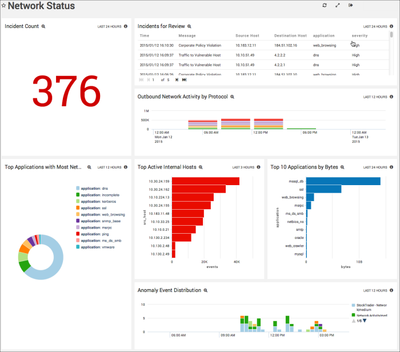400x352 pixels.
Task: Go to next legend page in Anomaly chart
Action: 365,321
